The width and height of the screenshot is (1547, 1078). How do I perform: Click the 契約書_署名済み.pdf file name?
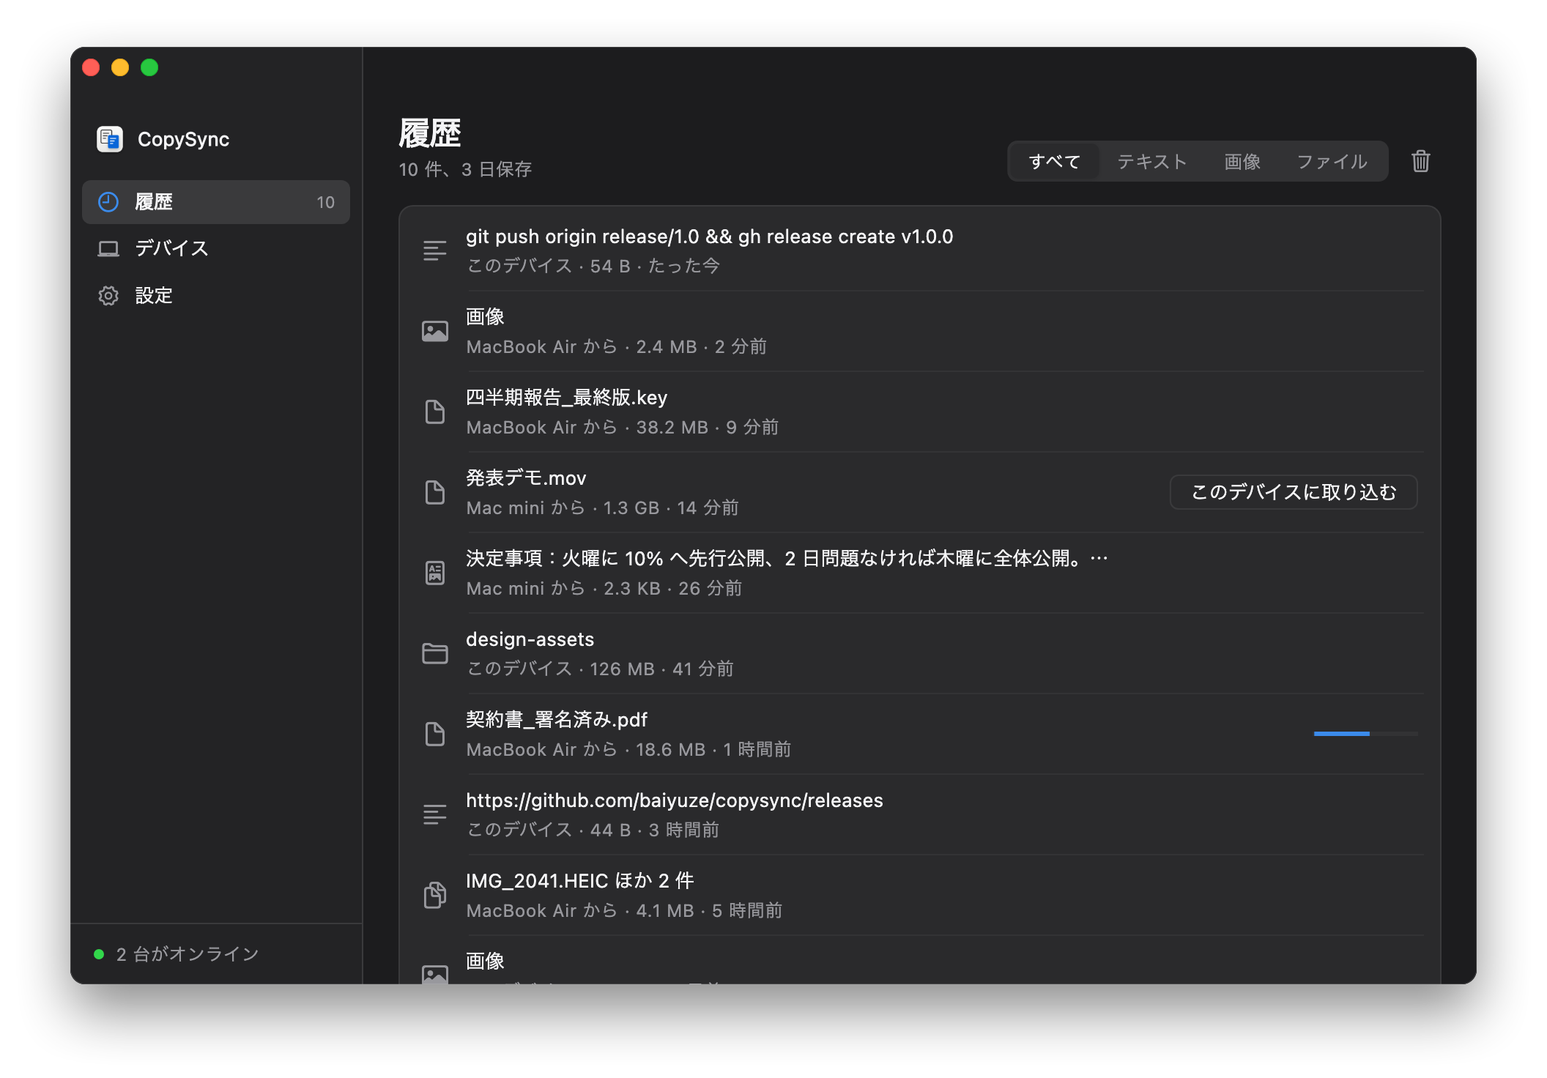(x=557, y=720)
